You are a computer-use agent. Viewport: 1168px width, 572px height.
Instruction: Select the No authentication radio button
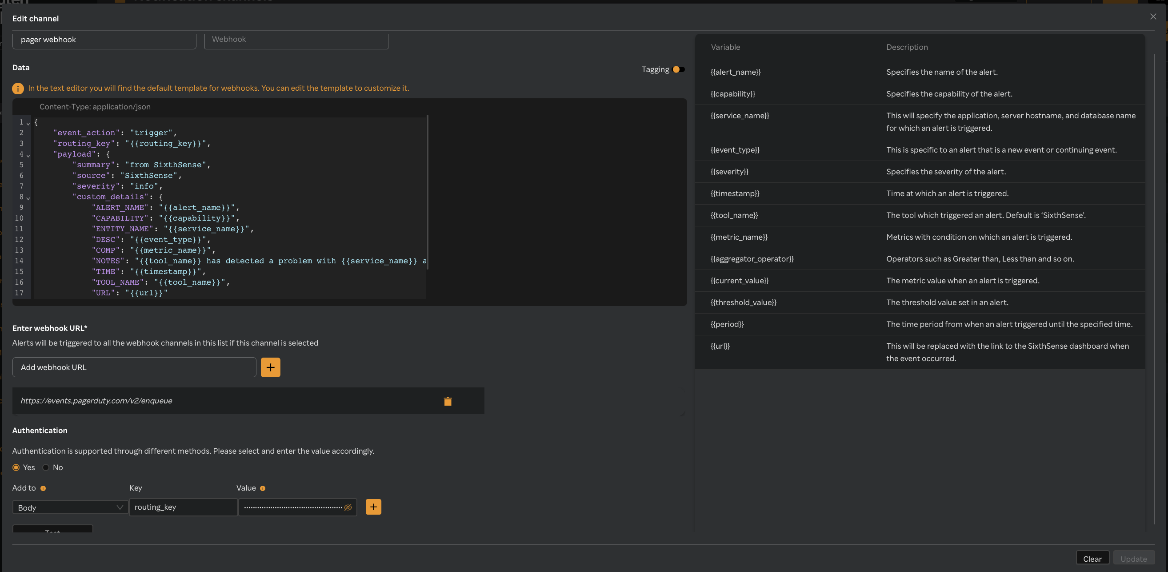pyautogui.click(x=46, y=467)
